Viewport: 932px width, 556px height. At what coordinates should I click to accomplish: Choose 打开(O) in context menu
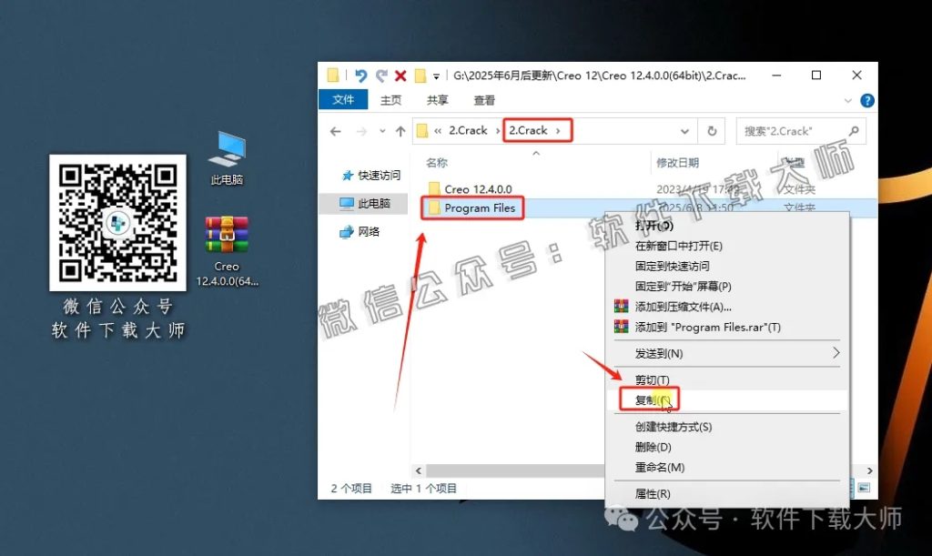653,226
